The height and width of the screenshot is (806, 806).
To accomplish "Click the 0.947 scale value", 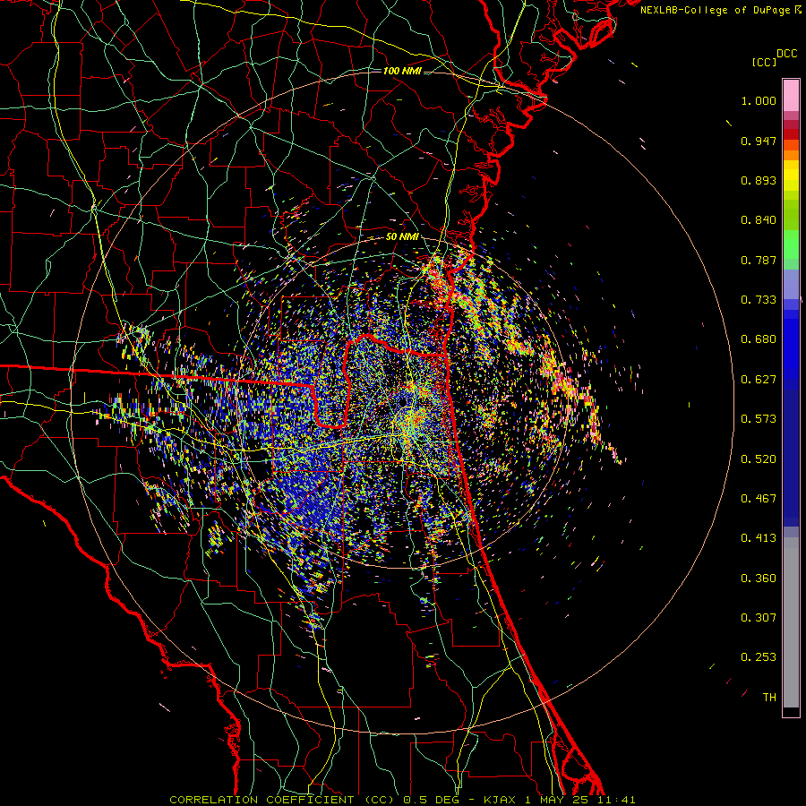I will click(759, 141).
